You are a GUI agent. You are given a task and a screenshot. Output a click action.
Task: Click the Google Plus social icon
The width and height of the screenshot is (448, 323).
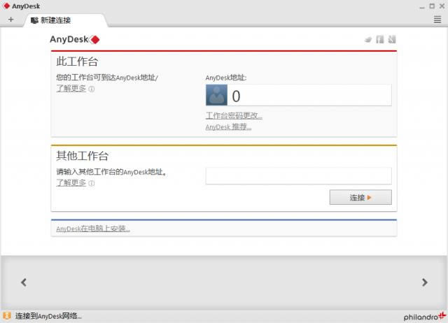[x=392, y=39]
